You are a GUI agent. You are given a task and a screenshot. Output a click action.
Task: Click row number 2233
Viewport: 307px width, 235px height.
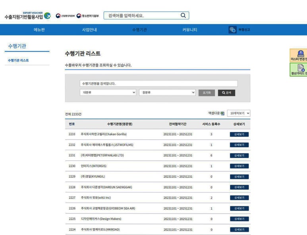coord(72,134)
